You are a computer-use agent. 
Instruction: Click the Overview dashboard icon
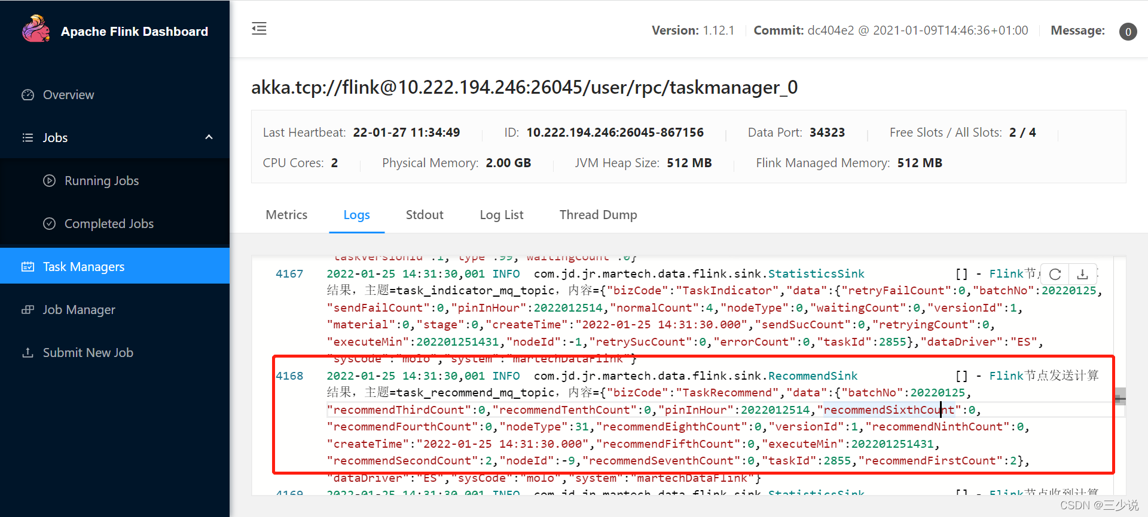coord(28,95)
